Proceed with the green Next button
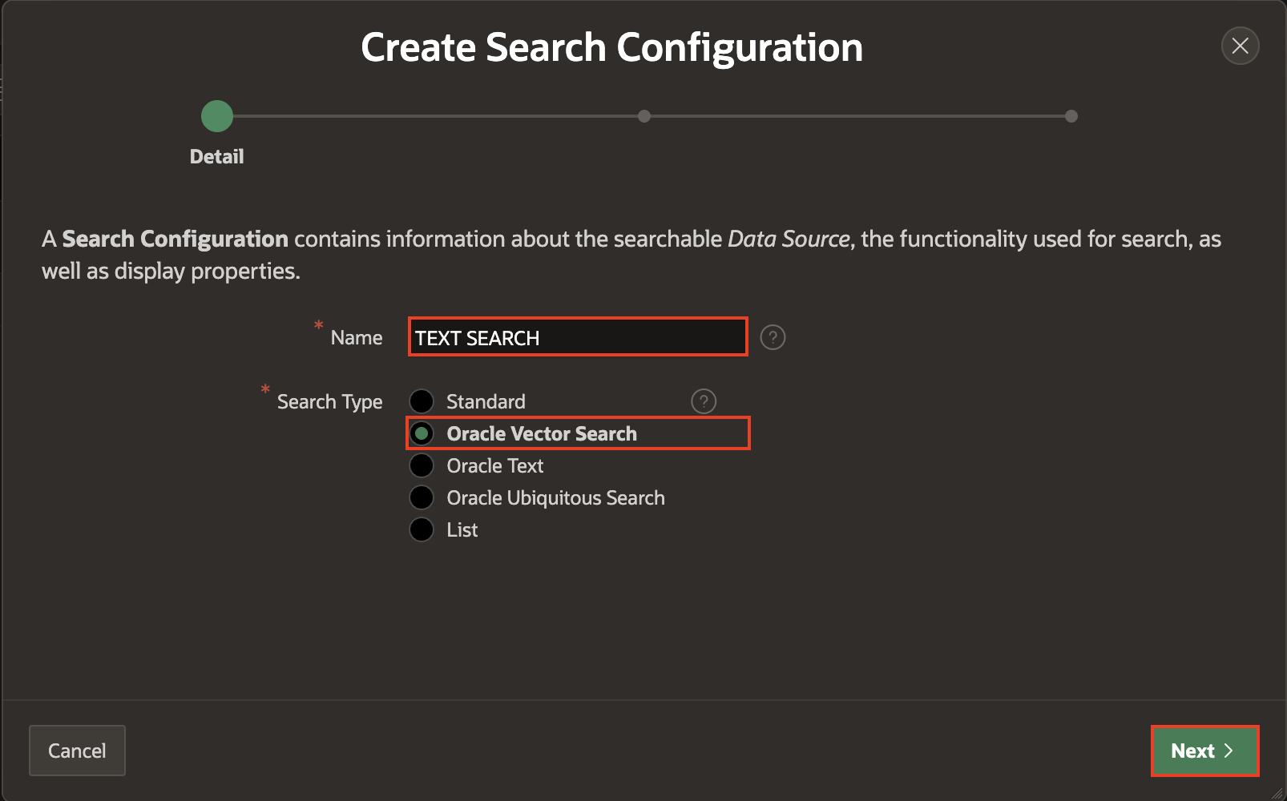Image resolution: width=1287 pixels, height=801 pixels. point(1204,751)
